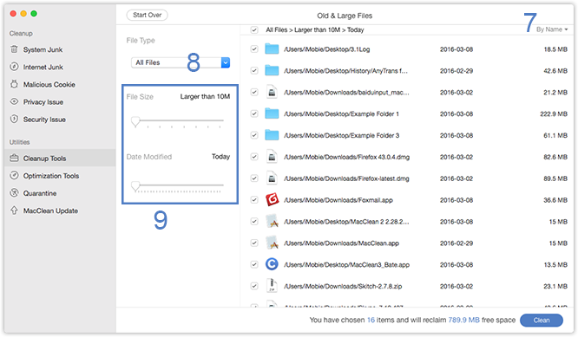Go to Malicious Cookie section
The height and width of the screenshot is (337, 578).
coord(49,84)
